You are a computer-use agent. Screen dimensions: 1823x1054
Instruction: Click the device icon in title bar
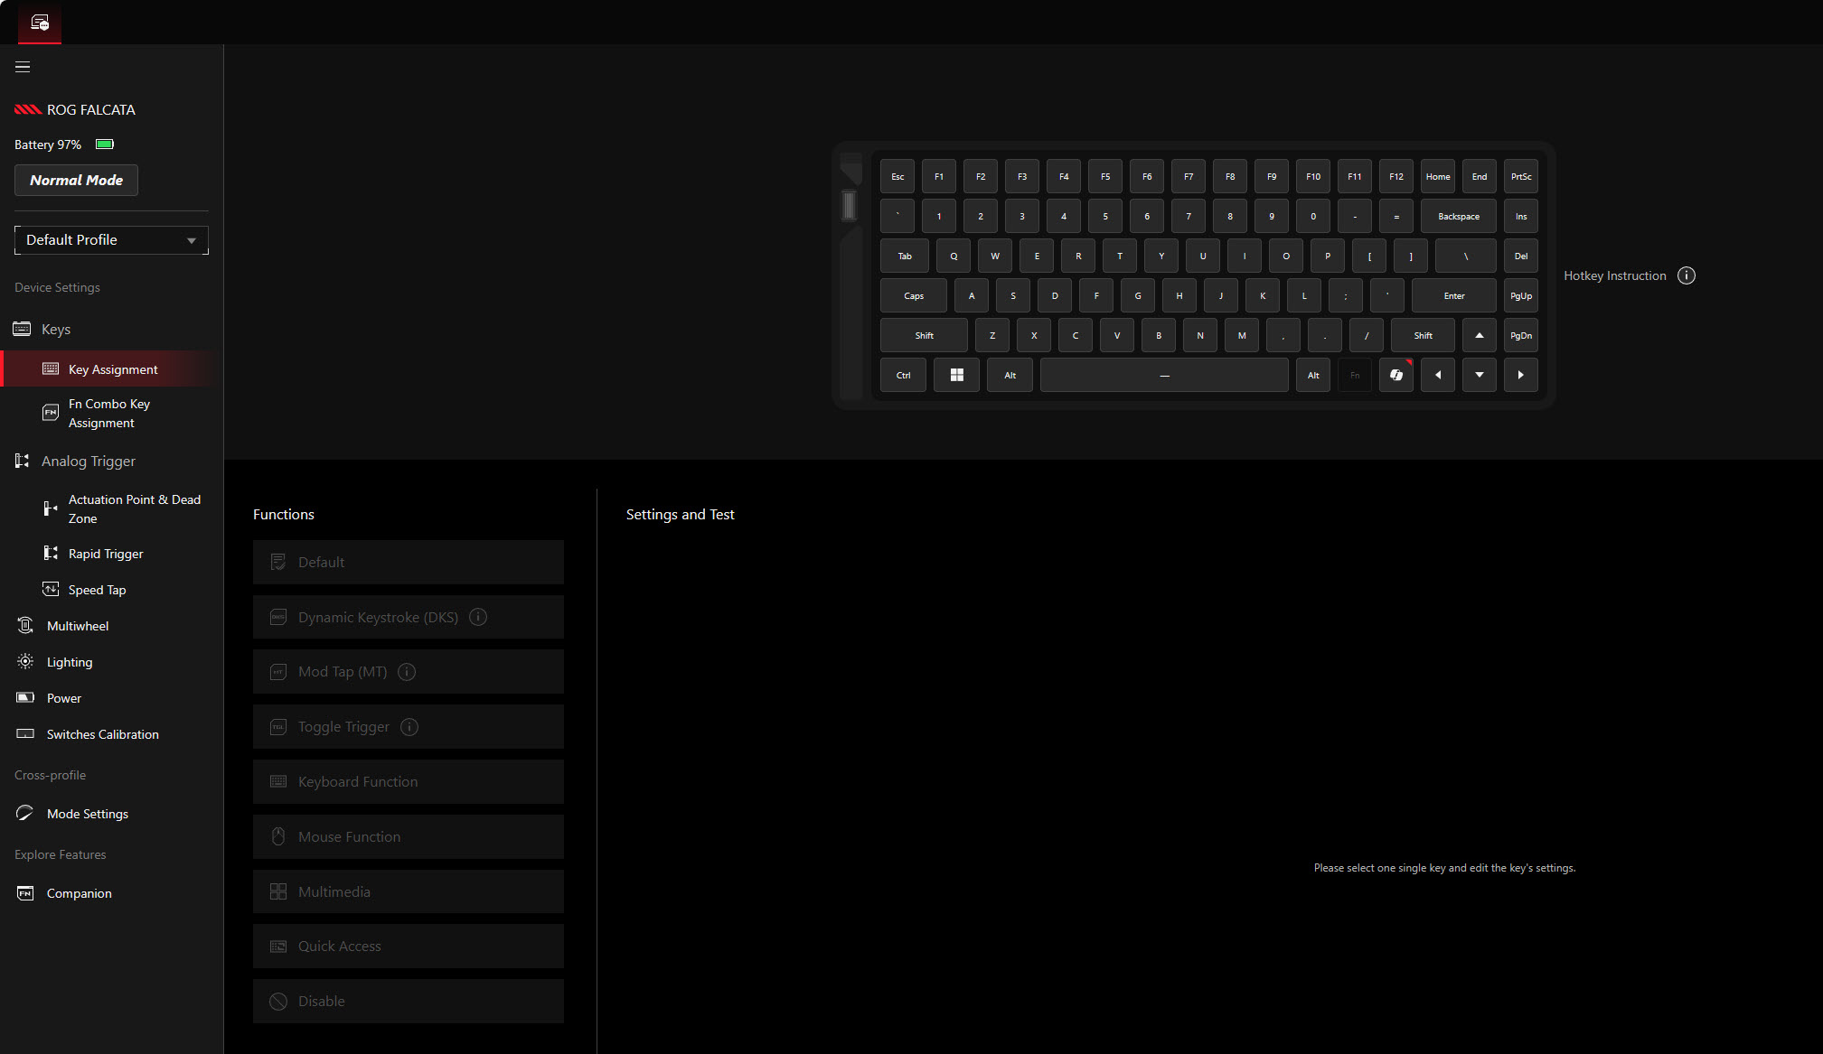(x=40, y=23)
